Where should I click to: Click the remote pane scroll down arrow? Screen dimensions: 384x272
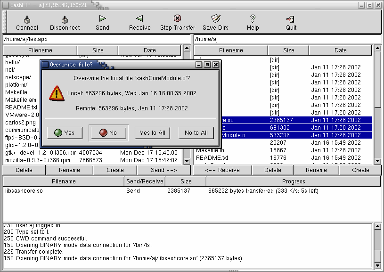point(377,161)
